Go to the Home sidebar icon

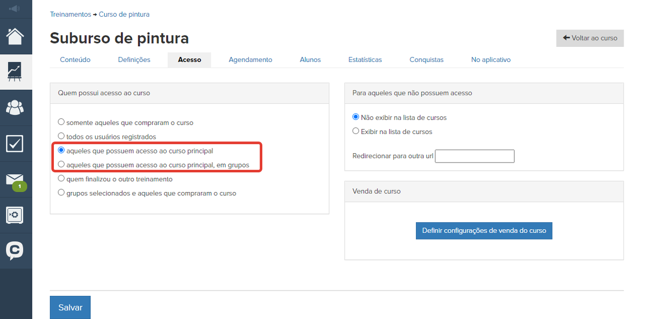pyautogui.click(x=15, y=37)
